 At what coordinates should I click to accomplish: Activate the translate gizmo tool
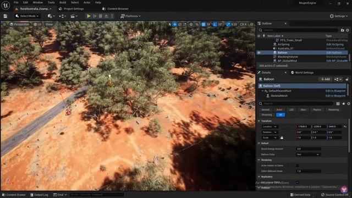[x=175, y=24]
